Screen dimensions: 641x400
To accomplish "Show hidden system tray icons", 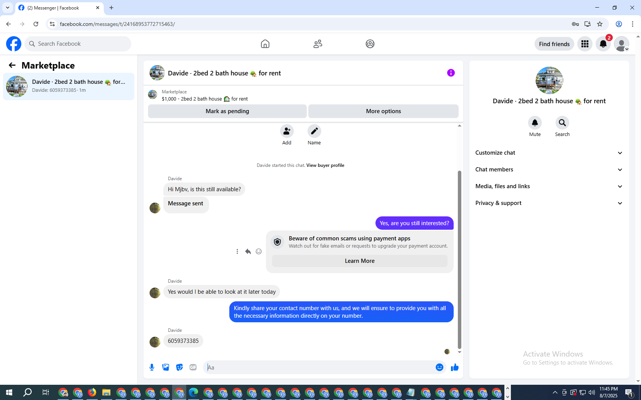I will [555, 392].
